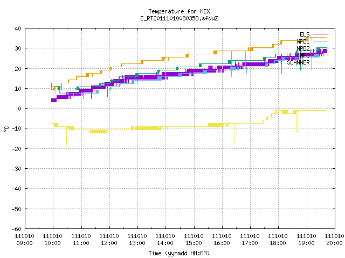Click the y-axis tick label '30'
This screenshot has height=258, width=345.
pos(18,48)
